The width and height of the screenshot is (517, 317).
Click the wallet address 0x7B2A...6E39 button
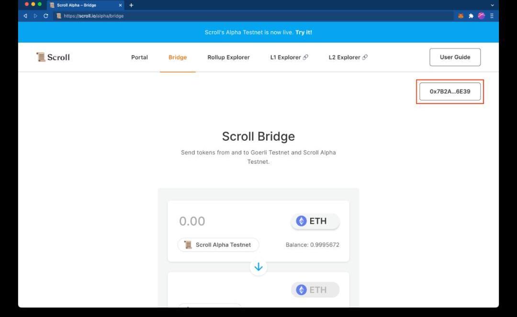(450, 91)
